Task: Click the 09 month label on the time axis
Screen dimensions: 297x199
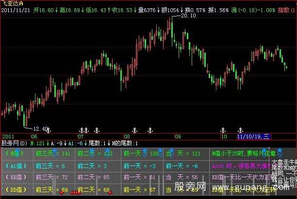Action: click(x=178, y=137)
